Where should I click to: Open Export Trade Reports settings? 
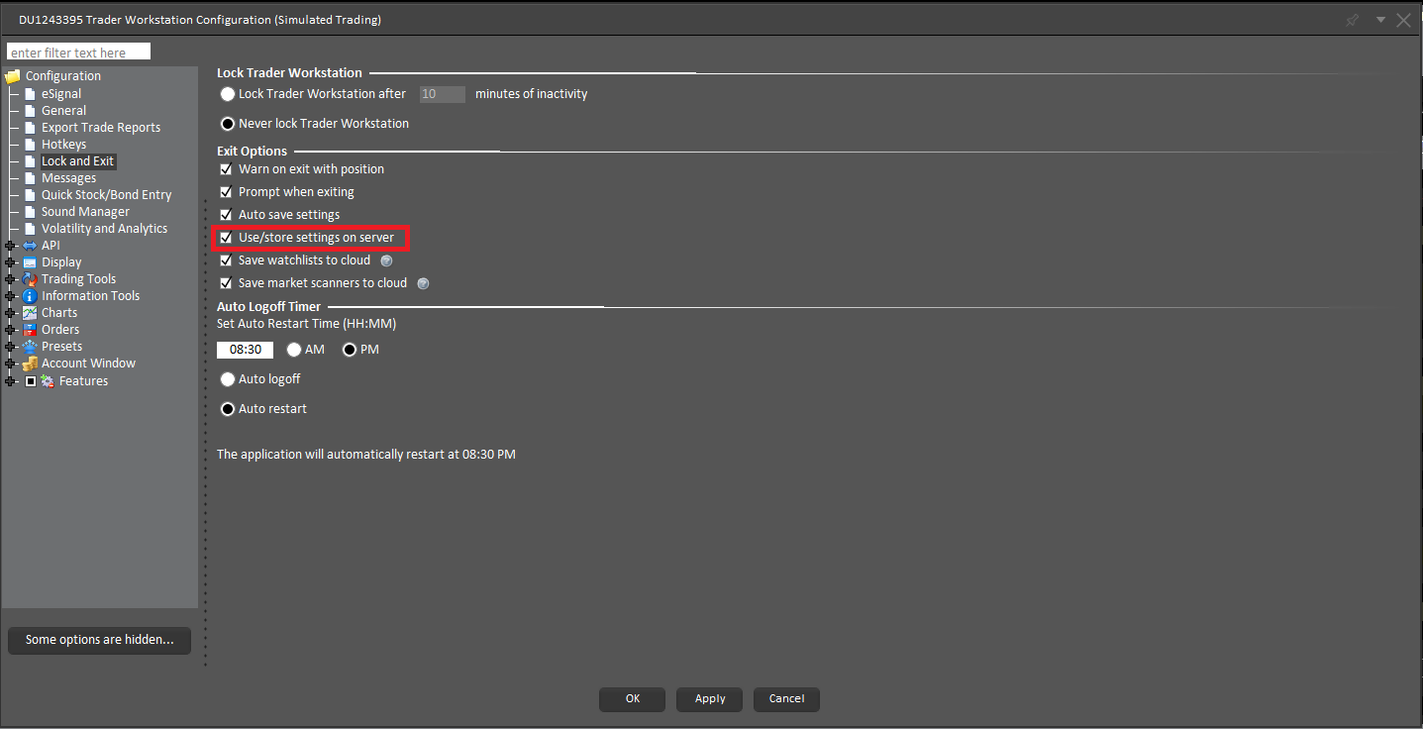(101, 128)
